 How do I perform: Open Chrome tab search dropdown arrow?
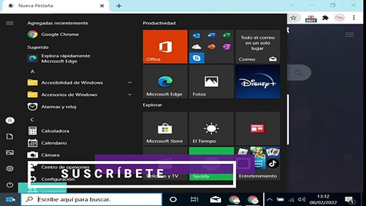point(292,5)
